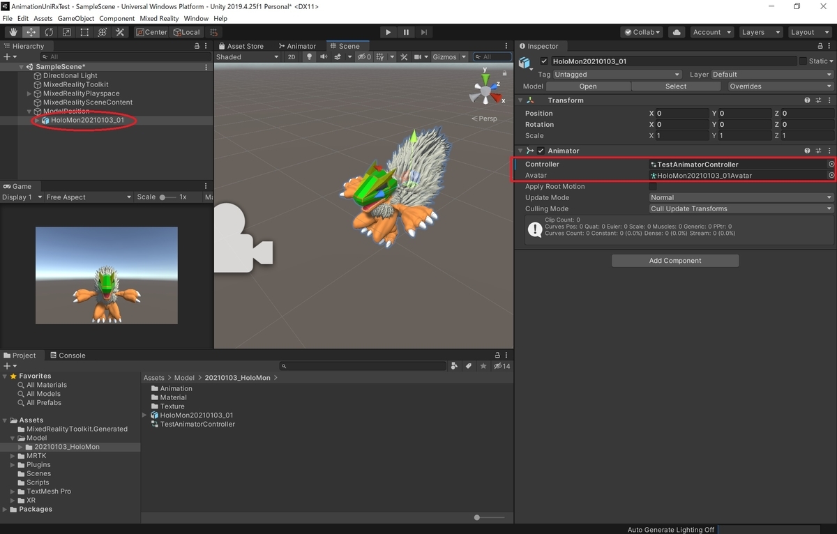Lock the Hierarchy panel
Viewport: 837px width, 534px height.
point(197,46)
